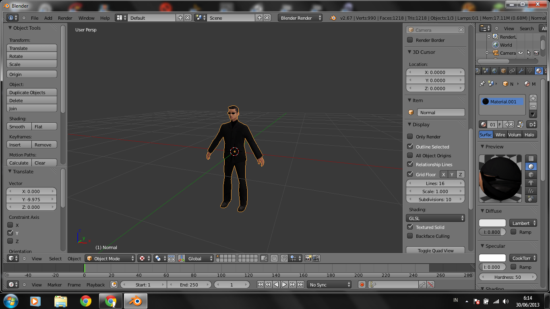Open the CookTorr specular shader dropdown

click(x=523, y=258)
